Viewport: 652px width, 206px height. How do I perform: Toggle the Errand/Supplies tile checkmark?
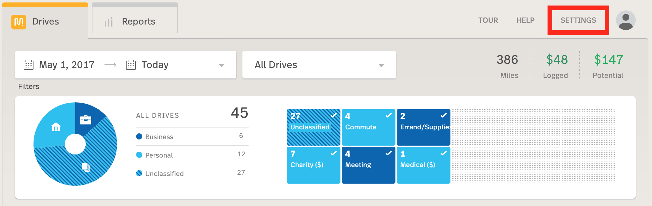[444, 116]
